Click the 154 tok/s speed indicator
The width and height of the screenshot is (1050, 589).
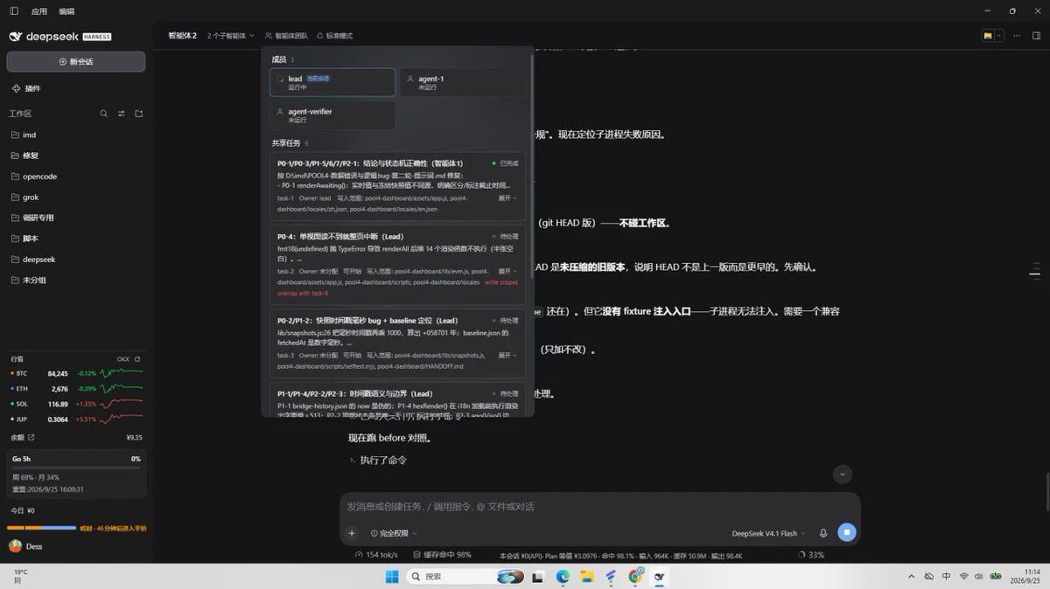pos(377,555)
